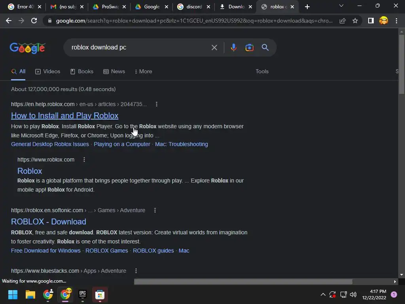Open General Desktop Roblox Issues link
The height and width of the screenshot is (304, 405).
click(50, 144)
